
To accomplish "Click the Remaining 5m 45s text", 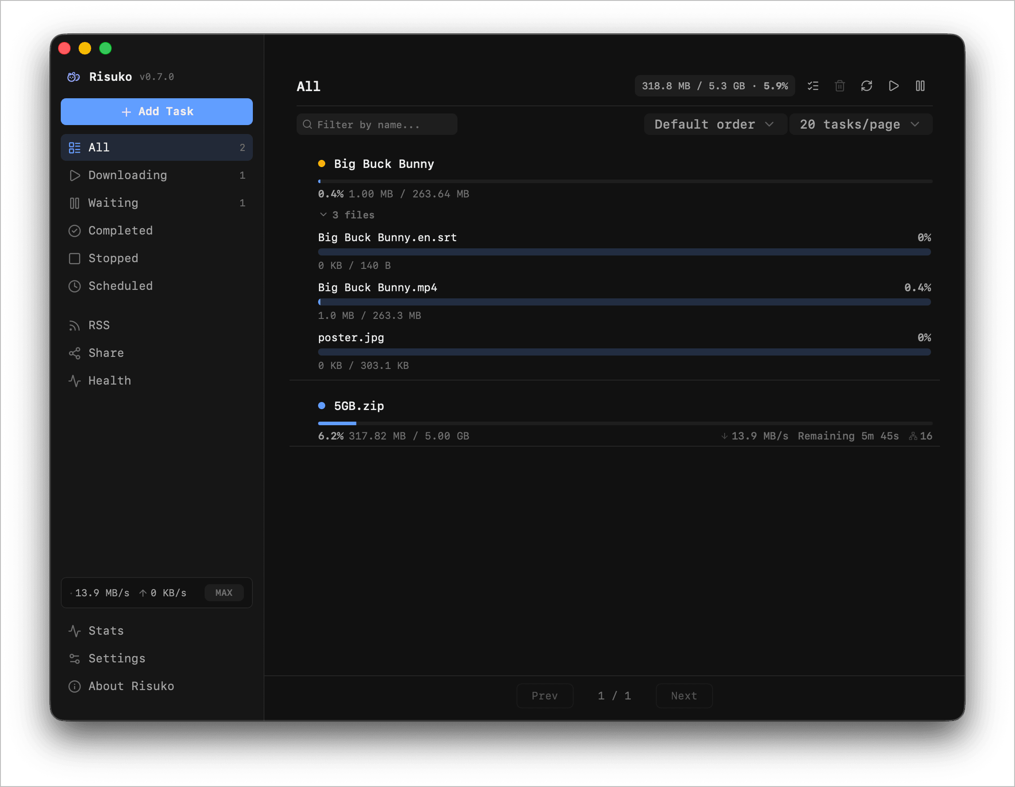I will point(848,436).
